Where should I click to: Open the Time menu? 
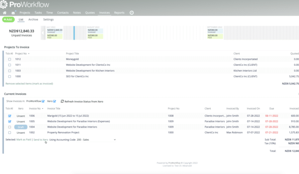coord(50,13)
